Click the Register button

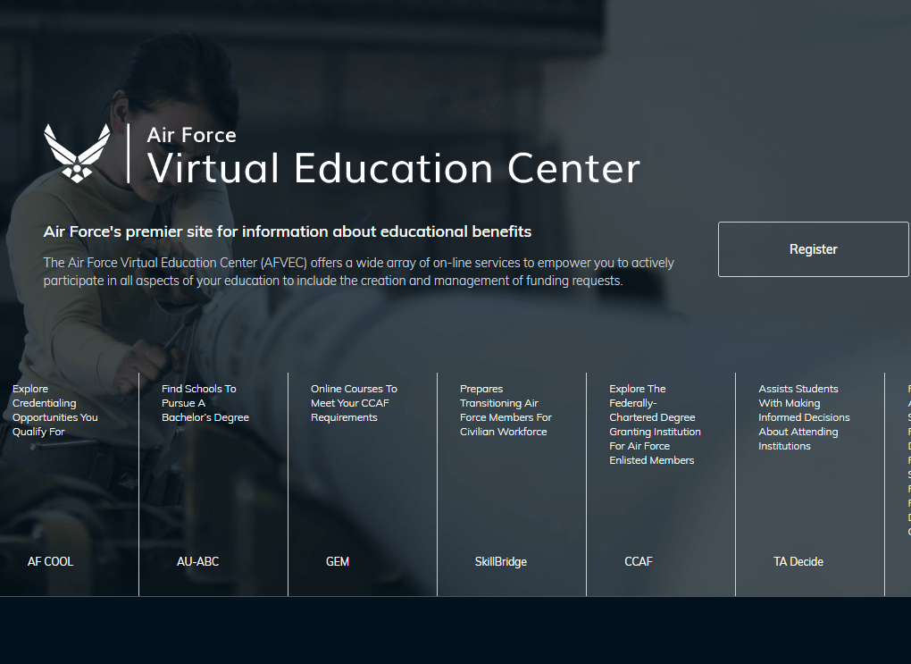813,248
